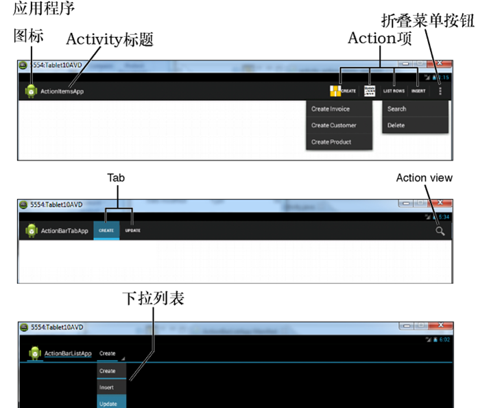Click the 6:02 status bar clock
480x408 pixels.
coord(444,339)
